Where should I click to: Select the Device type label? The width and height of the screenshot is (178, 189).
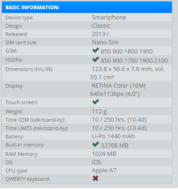click(x=19, y=18)
